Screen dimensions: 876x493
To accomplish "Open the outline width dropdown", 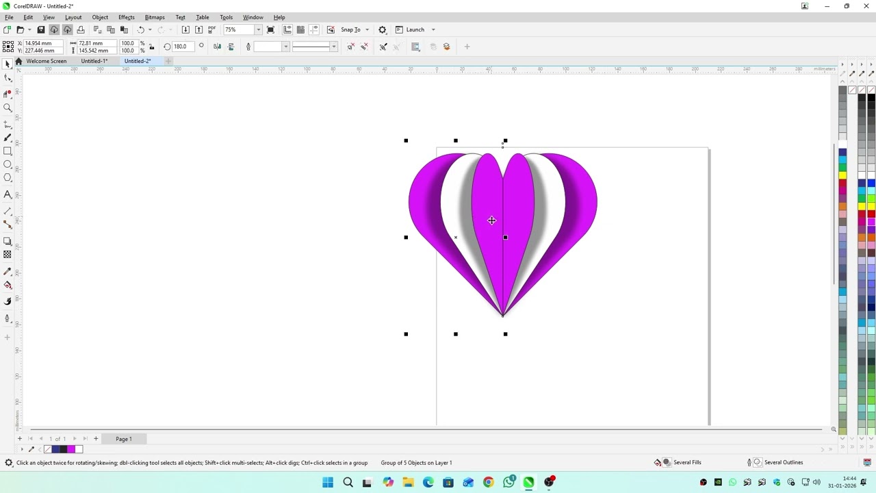I will click(x=285, y=47).
